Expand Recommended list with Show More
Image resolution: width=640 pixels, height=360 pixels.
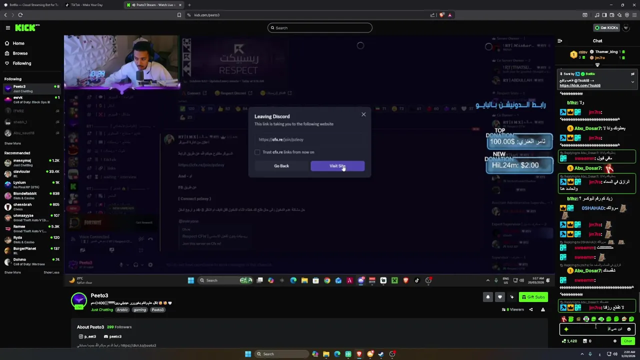[12, 272]
